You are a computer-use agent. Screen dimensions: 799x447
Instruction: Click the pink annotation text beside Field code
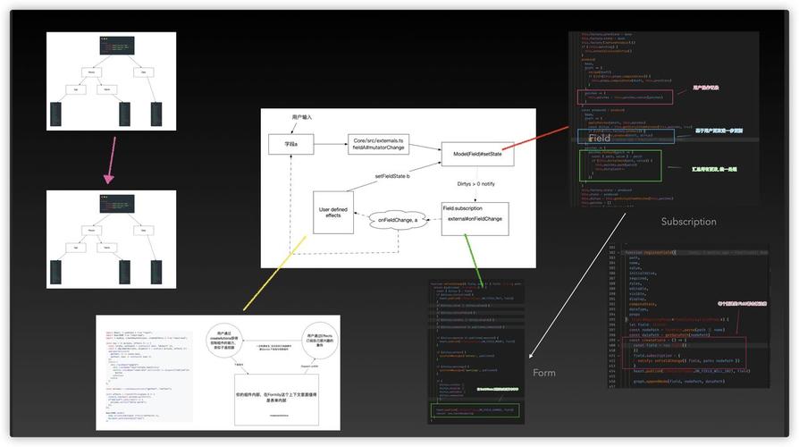(706, 88)
